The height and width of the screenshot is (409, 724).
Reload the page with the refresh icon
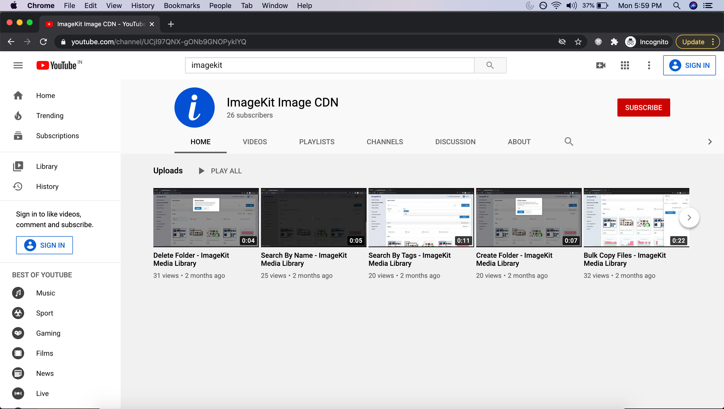click(43, 42)
